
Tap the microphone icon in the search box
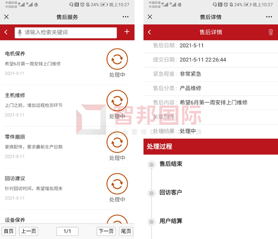(x=20, y=33)
